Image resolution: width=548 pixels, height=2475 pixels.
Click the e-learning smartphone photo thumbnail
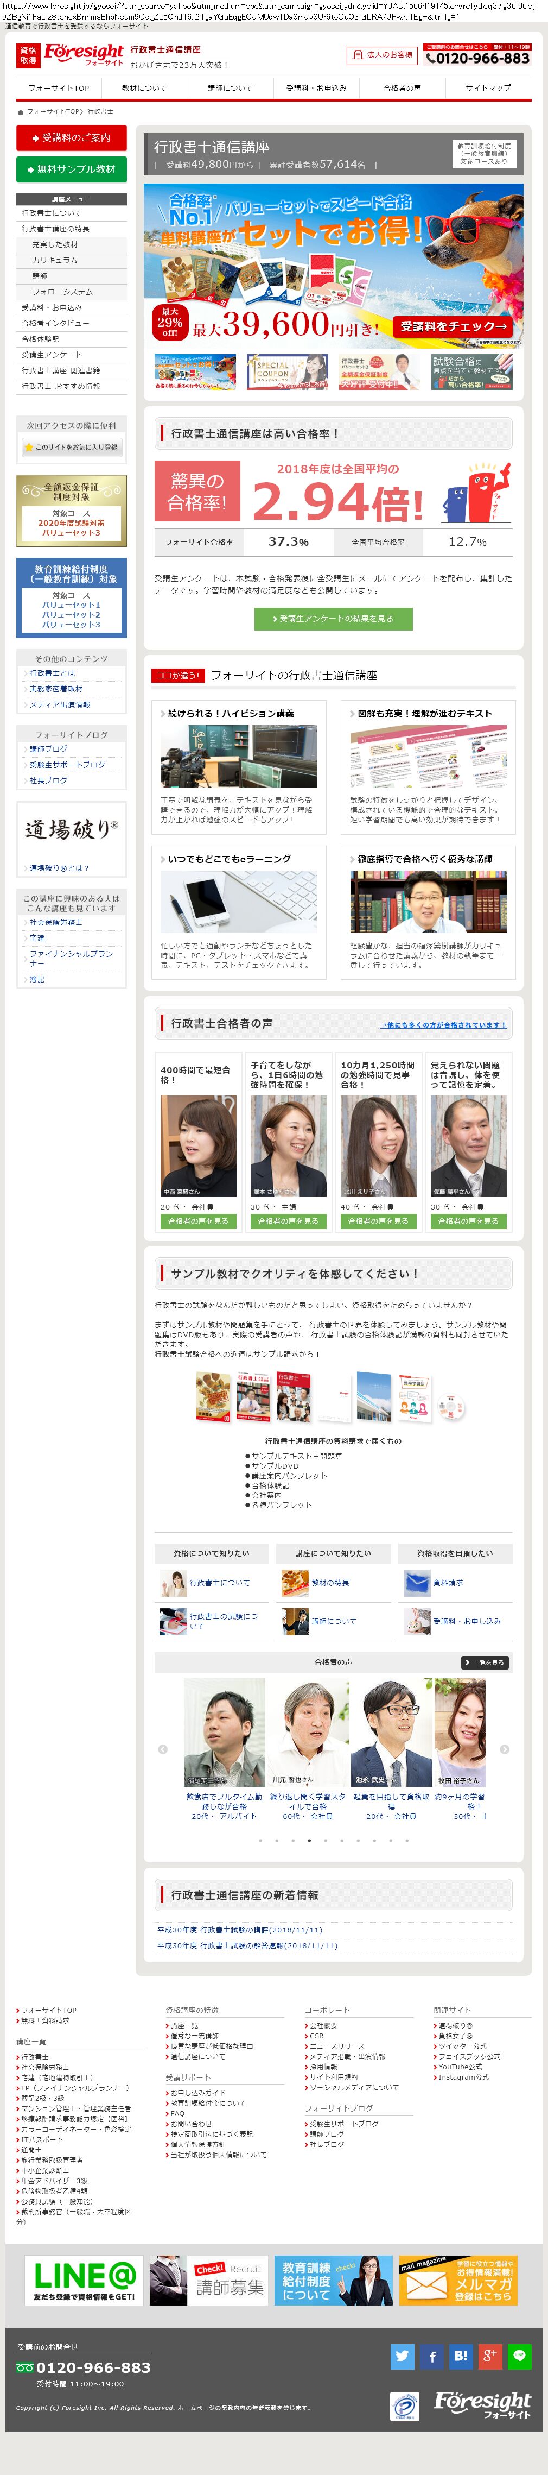pos(238,901)
